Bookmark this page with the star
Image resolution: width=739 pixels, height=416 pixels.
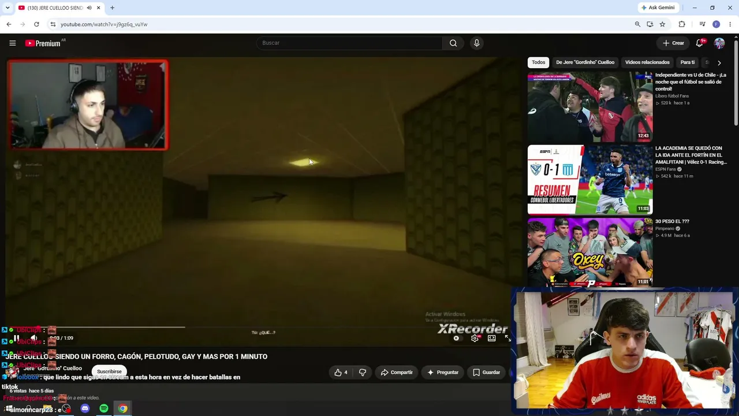662,24
